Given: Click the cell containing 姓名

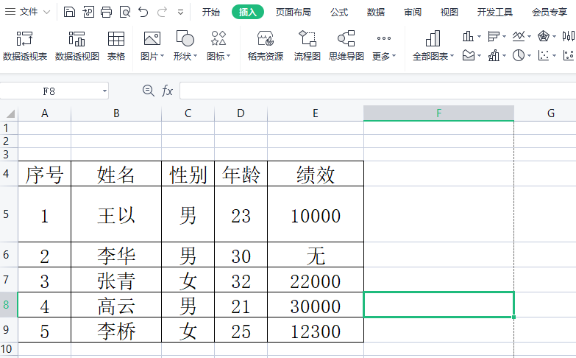Looking at the screenshot, I should point(116,174).
